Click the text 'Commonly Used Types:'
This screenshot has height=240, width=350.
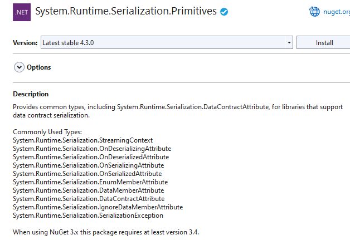47,132
